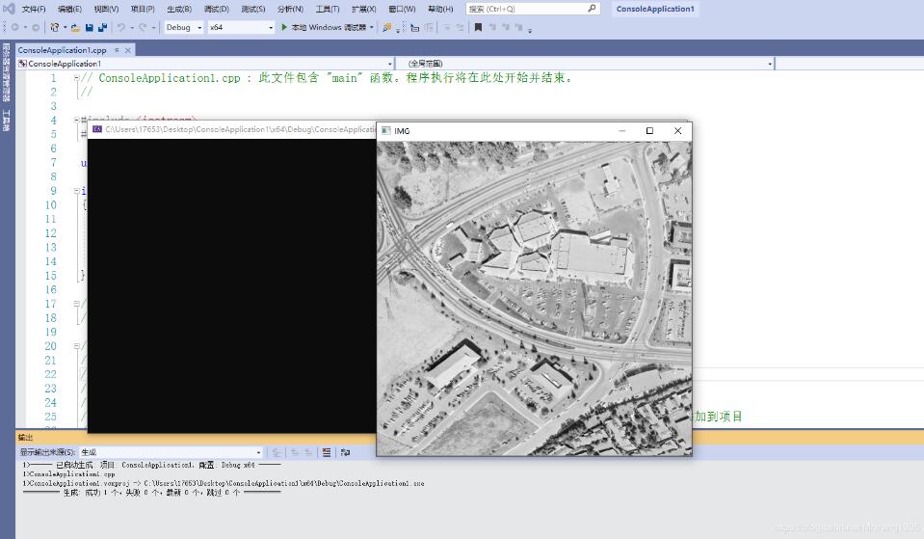This screenshot has height=539, width=924.
Task: Open toolbar overflow options at far right
Action: [530, 30]
